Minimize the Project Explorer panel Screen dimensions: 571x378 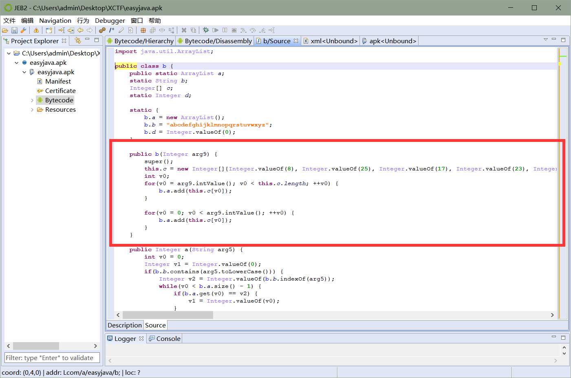87,40
